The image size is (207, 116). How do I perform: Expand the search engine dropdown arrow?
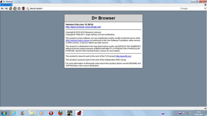pyautogui.click(x=205, y=9)
